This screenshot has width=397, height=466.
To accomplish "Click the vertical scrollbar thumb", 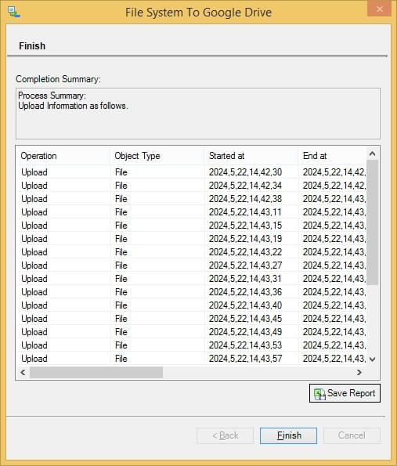I will [373, 222].
